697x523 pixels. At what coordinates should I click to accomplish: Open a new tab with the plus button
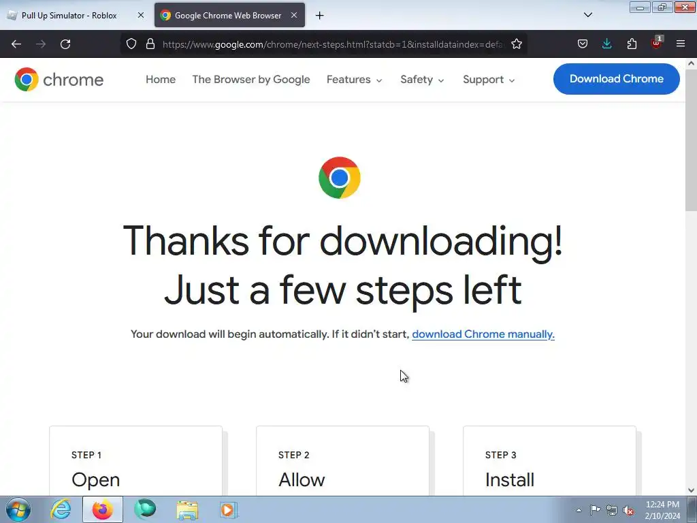pos(320,16)
